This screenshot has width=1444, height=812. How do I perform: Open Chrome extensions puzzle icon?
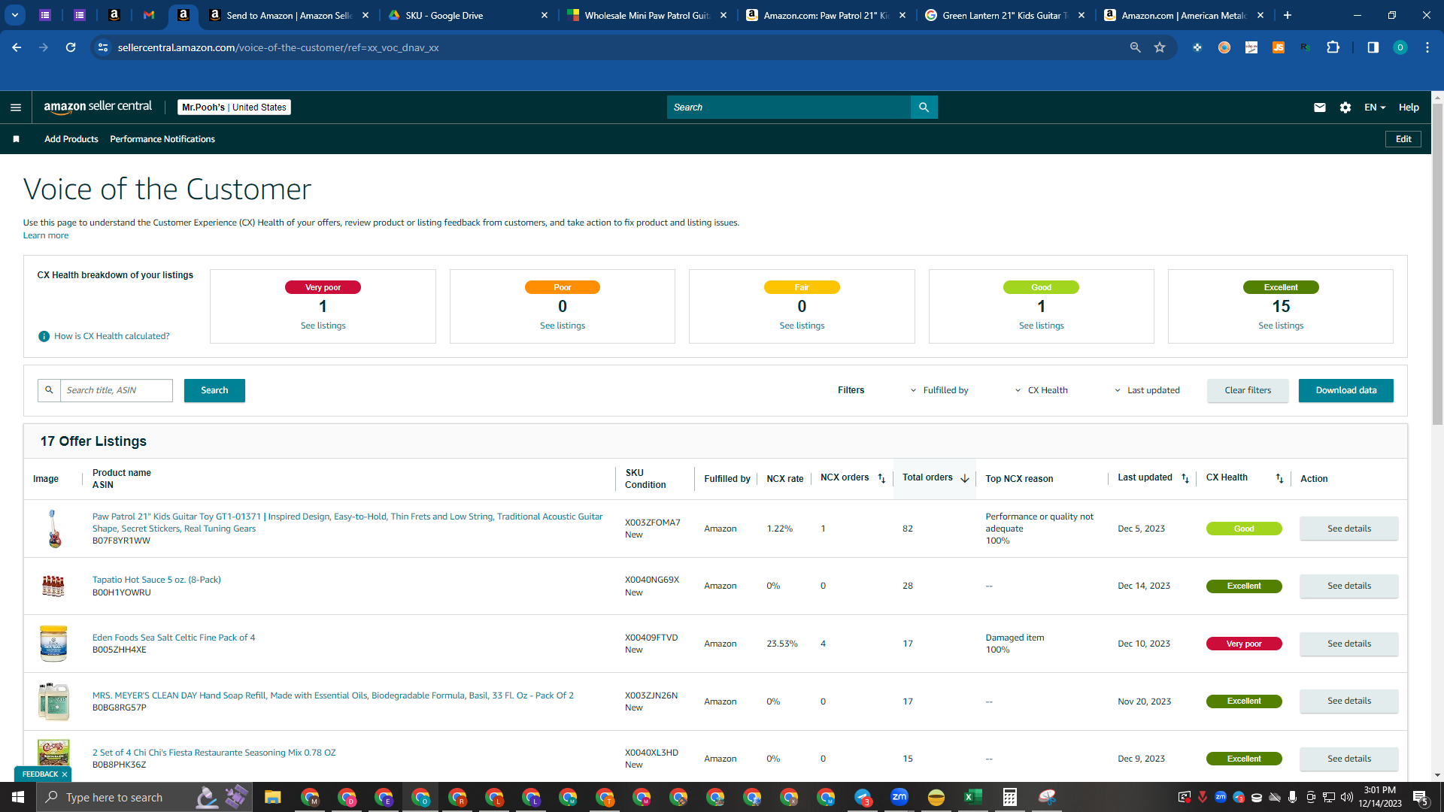pos(1333,47)
